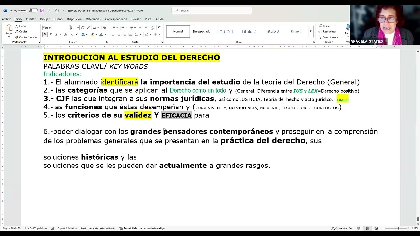The height and width of the screenshot is (236, 420).
Task: Click Buscar in the Edición group
Action: tap(325, 26)
